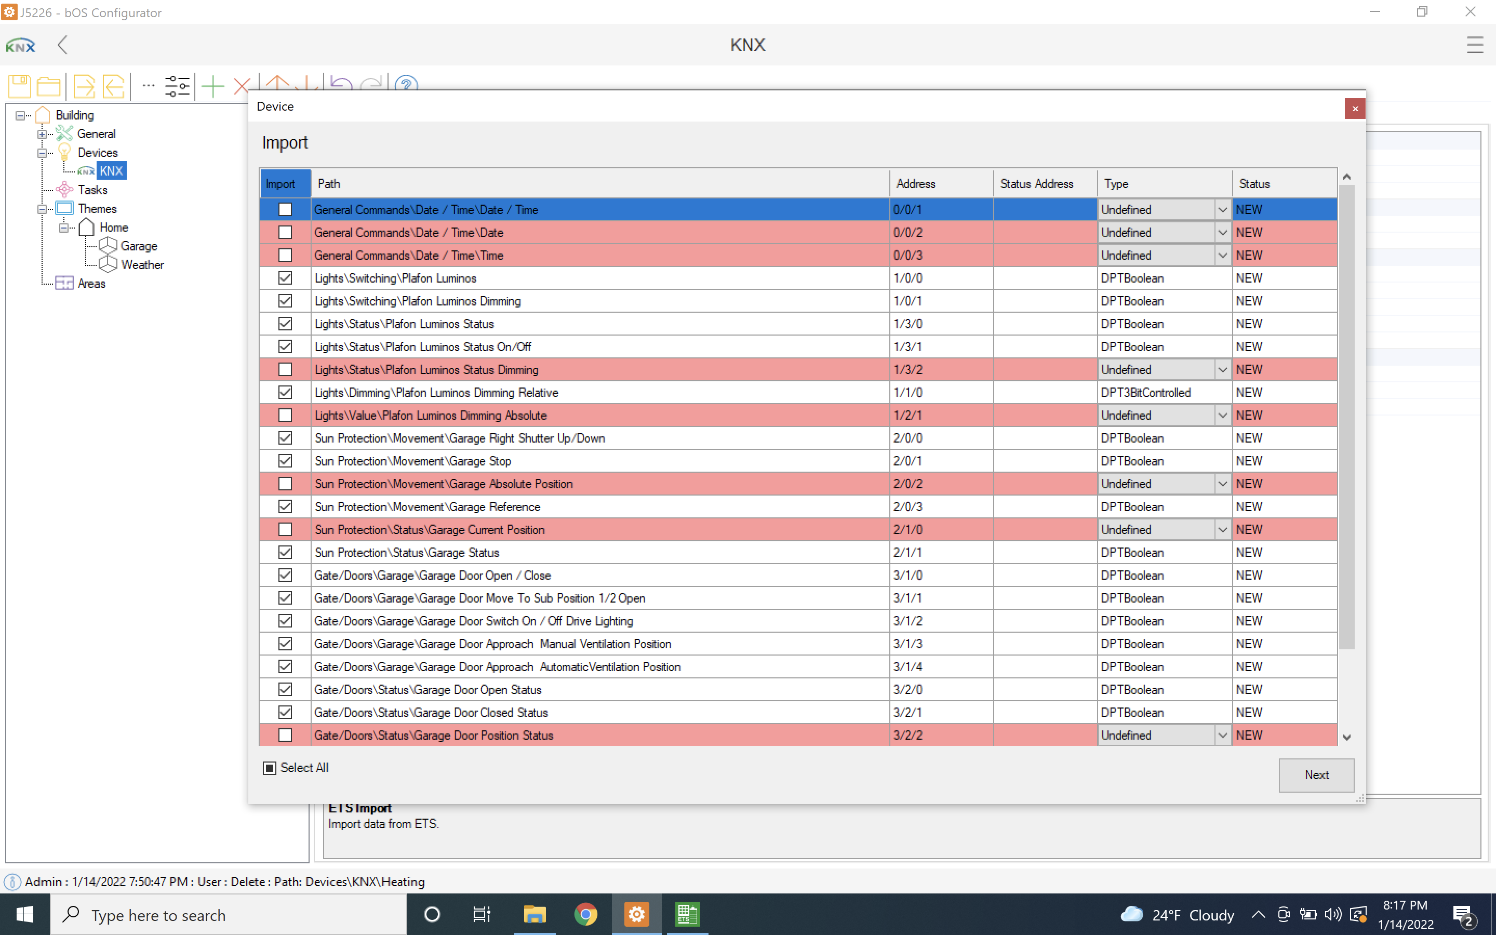The height and width of the screenshot is (935, 1496).
Task: Click the back chevron beside KNX logo
Action: coord(62,45)
